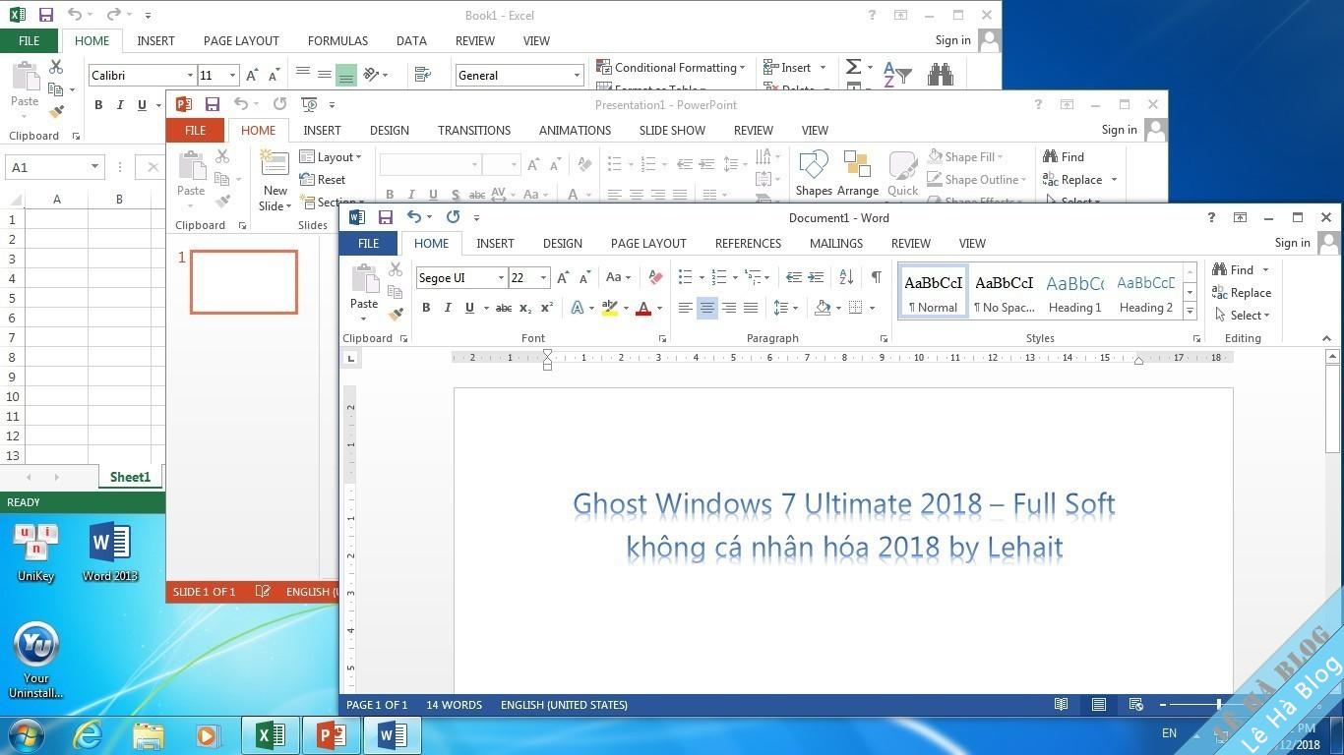This screenshot has height=755, width=1344.
Task: Click Read Mode icon in Word status bar
Action: (1061, 705)
